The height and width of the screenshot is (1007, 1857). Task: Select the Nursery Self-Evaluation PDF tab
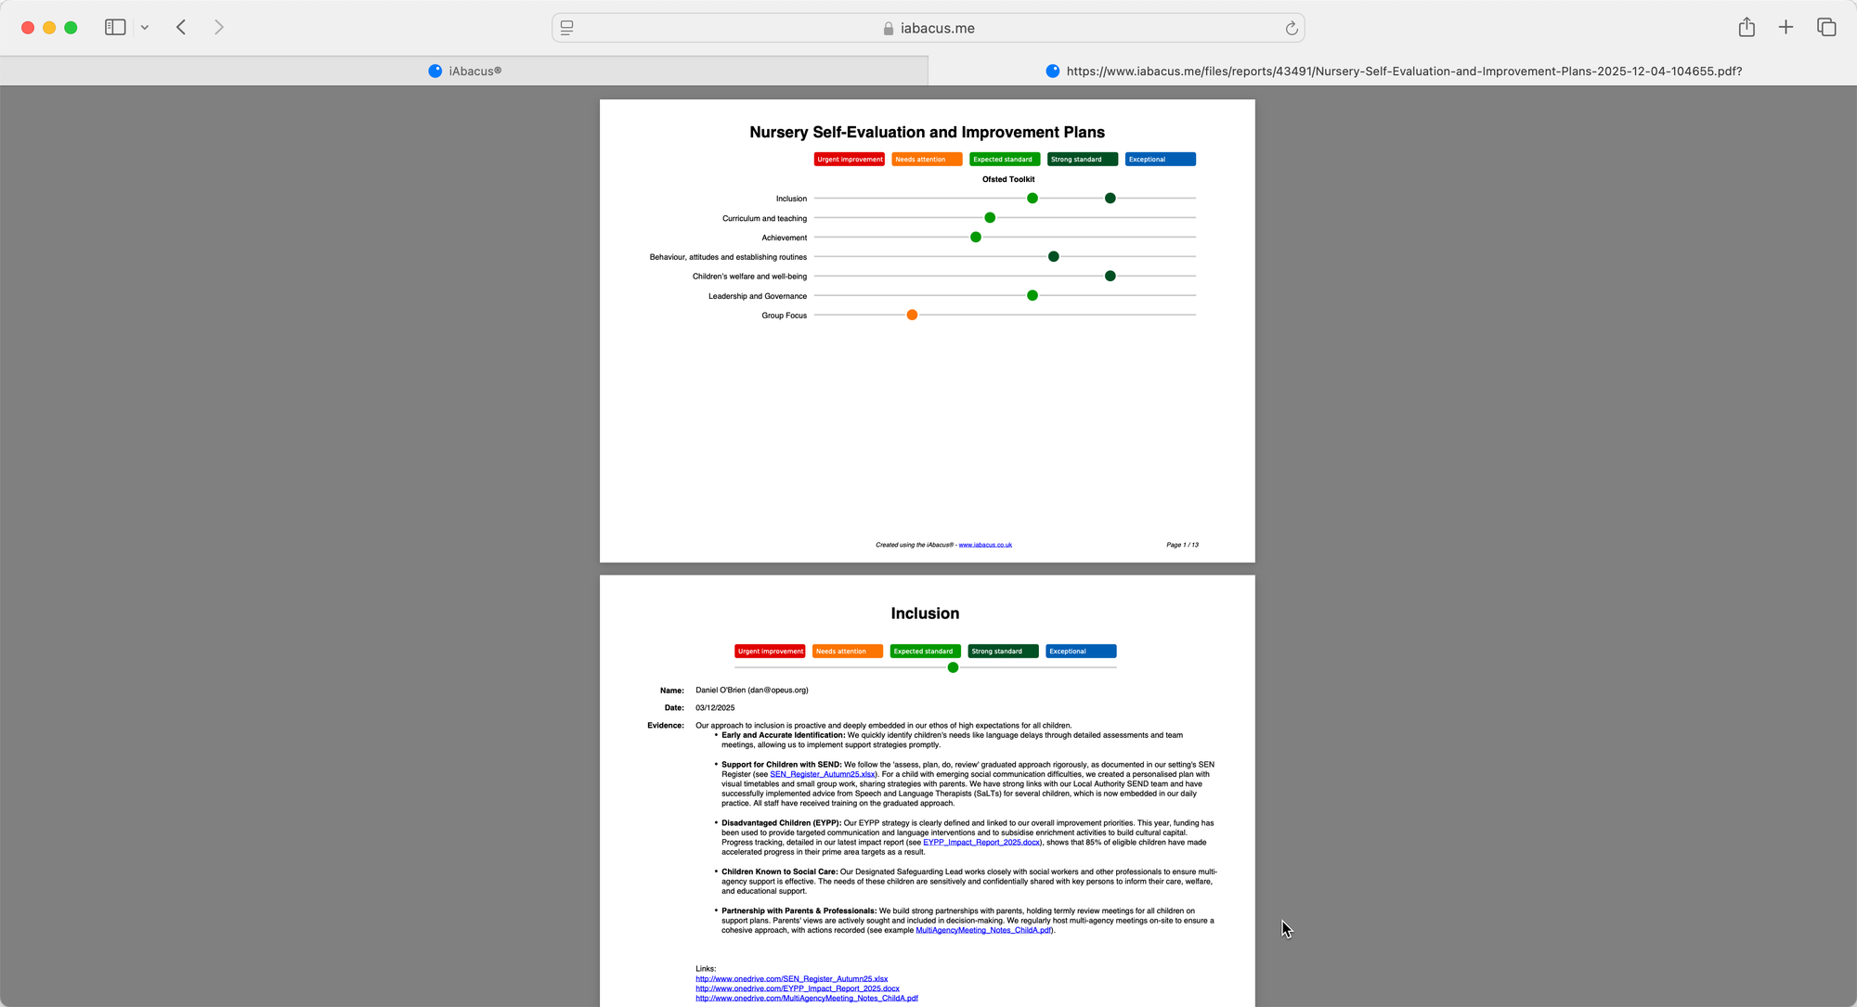(1393, 71)
